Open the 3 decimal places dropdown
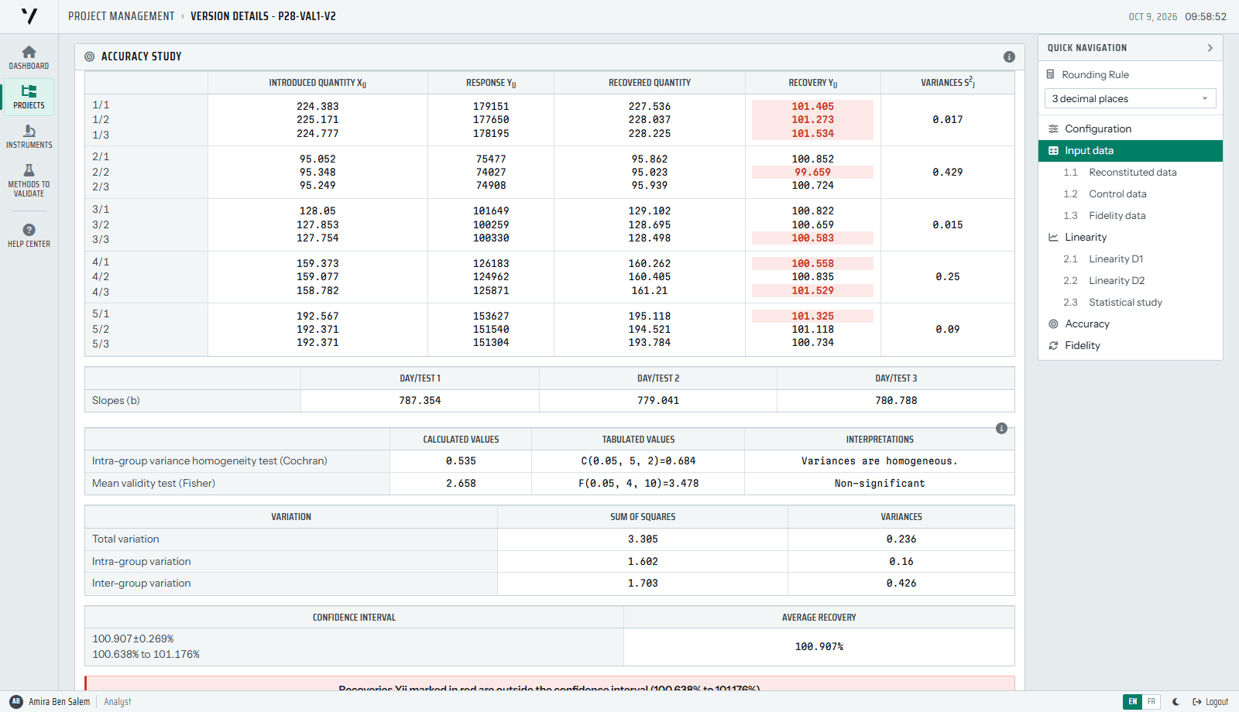 tap(1130, 98)
